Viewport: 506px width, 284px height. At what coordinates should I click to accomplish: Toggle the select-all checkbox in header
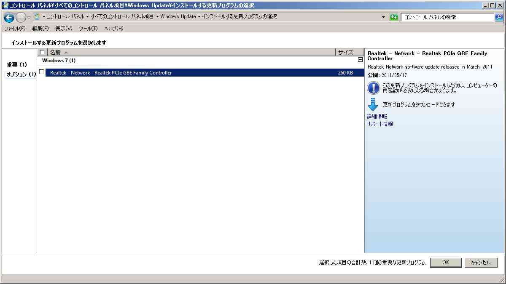tap(42, 53)
